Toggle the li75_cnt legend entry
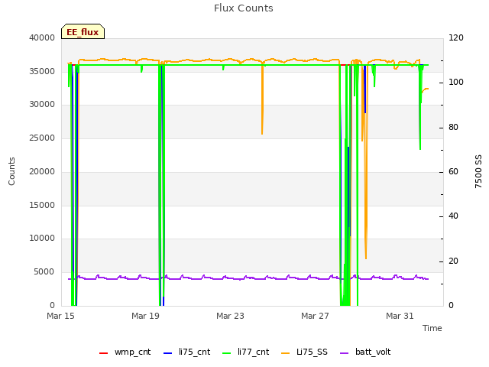This screenshot has height=367, width=489. (186, 352)
